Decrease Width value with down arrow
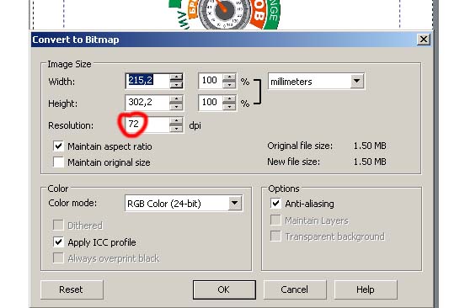This screenshot has width=449, height=308. click(x=176, y=85)
